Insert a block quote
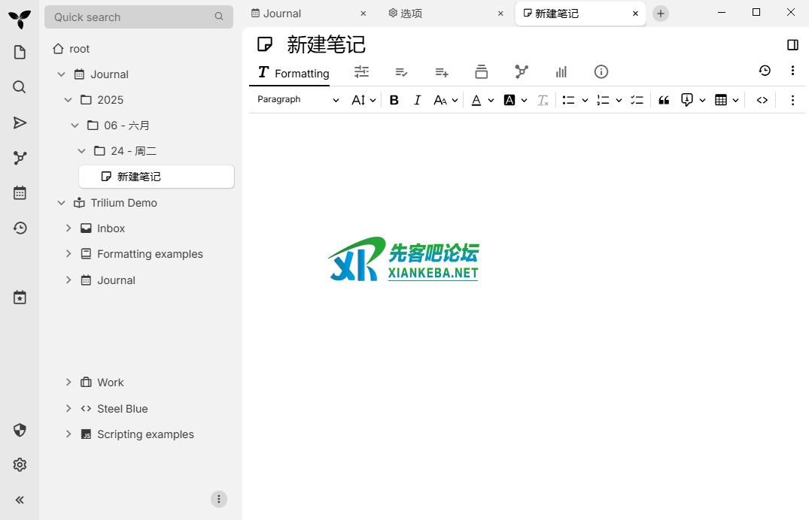Image resolution: width=809 pixels, height=520 pixels. 664,100
